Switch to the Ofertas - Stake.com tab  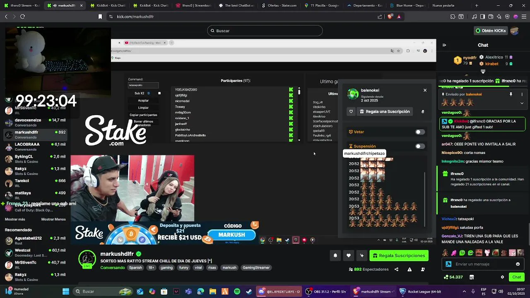[279, 5]
